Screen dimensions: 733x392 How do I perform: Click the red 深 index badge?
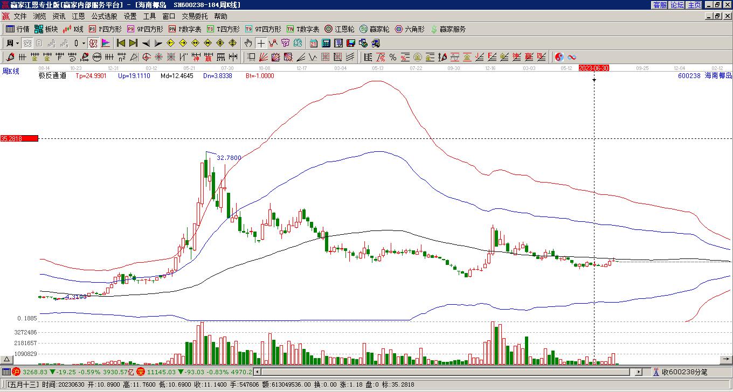[141, 372]
